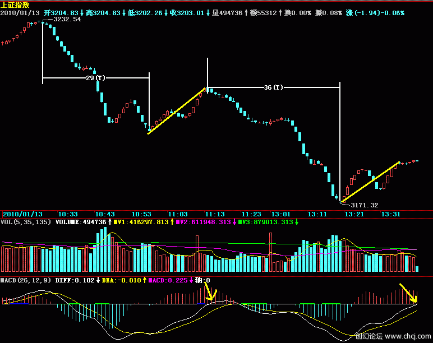Click the VOL(5,35,135) indicator label
Image resolution: width=433 pixels, height=343 pixels.
point(26,223)
